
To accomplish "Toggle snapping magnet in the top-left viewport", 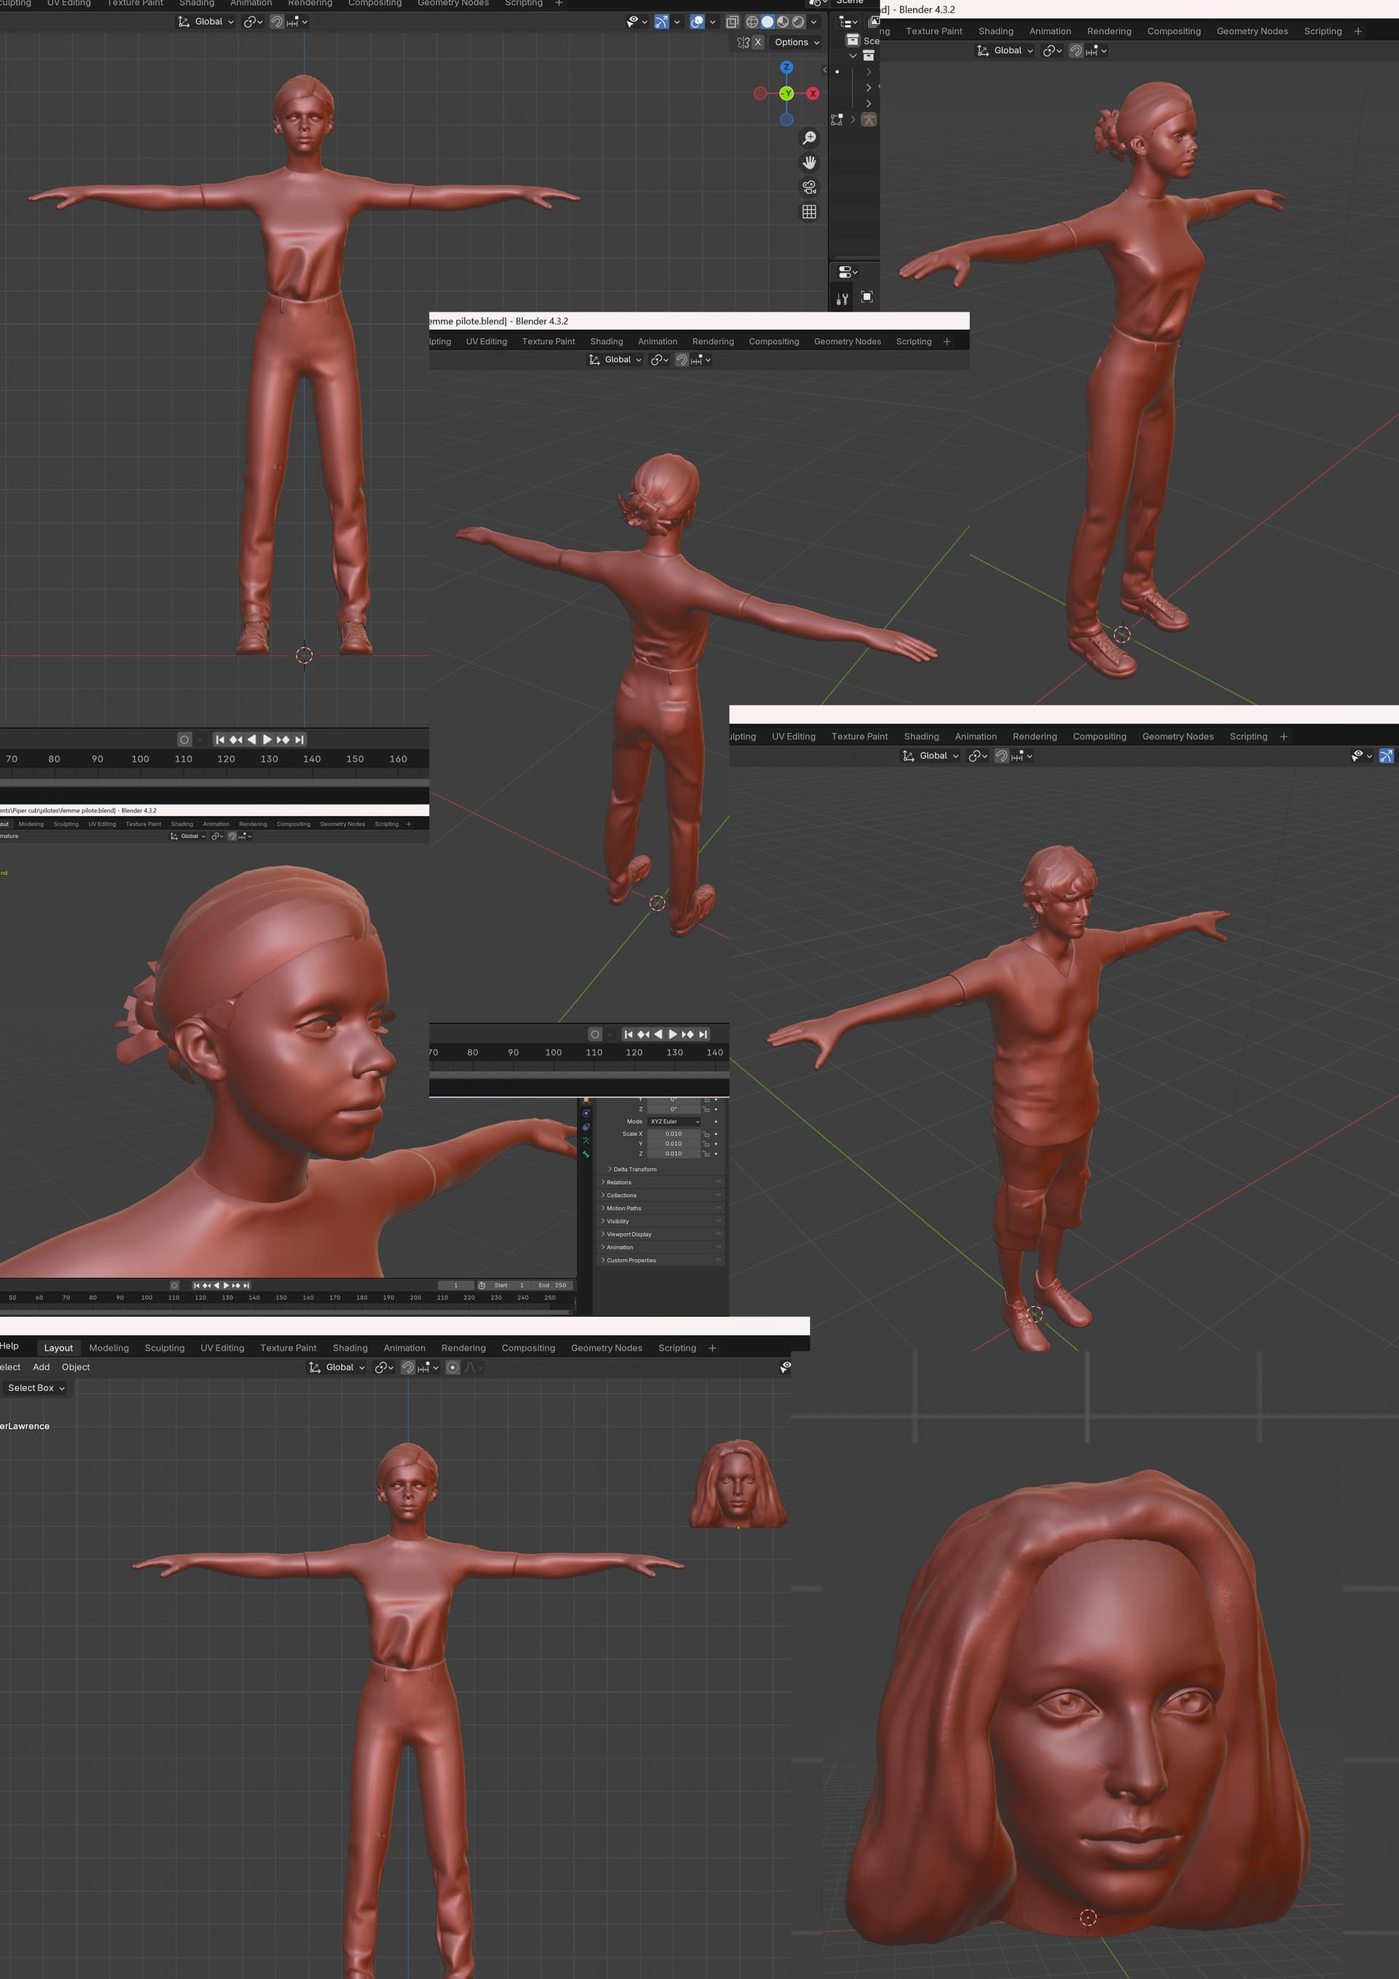I will click(276, 22).
